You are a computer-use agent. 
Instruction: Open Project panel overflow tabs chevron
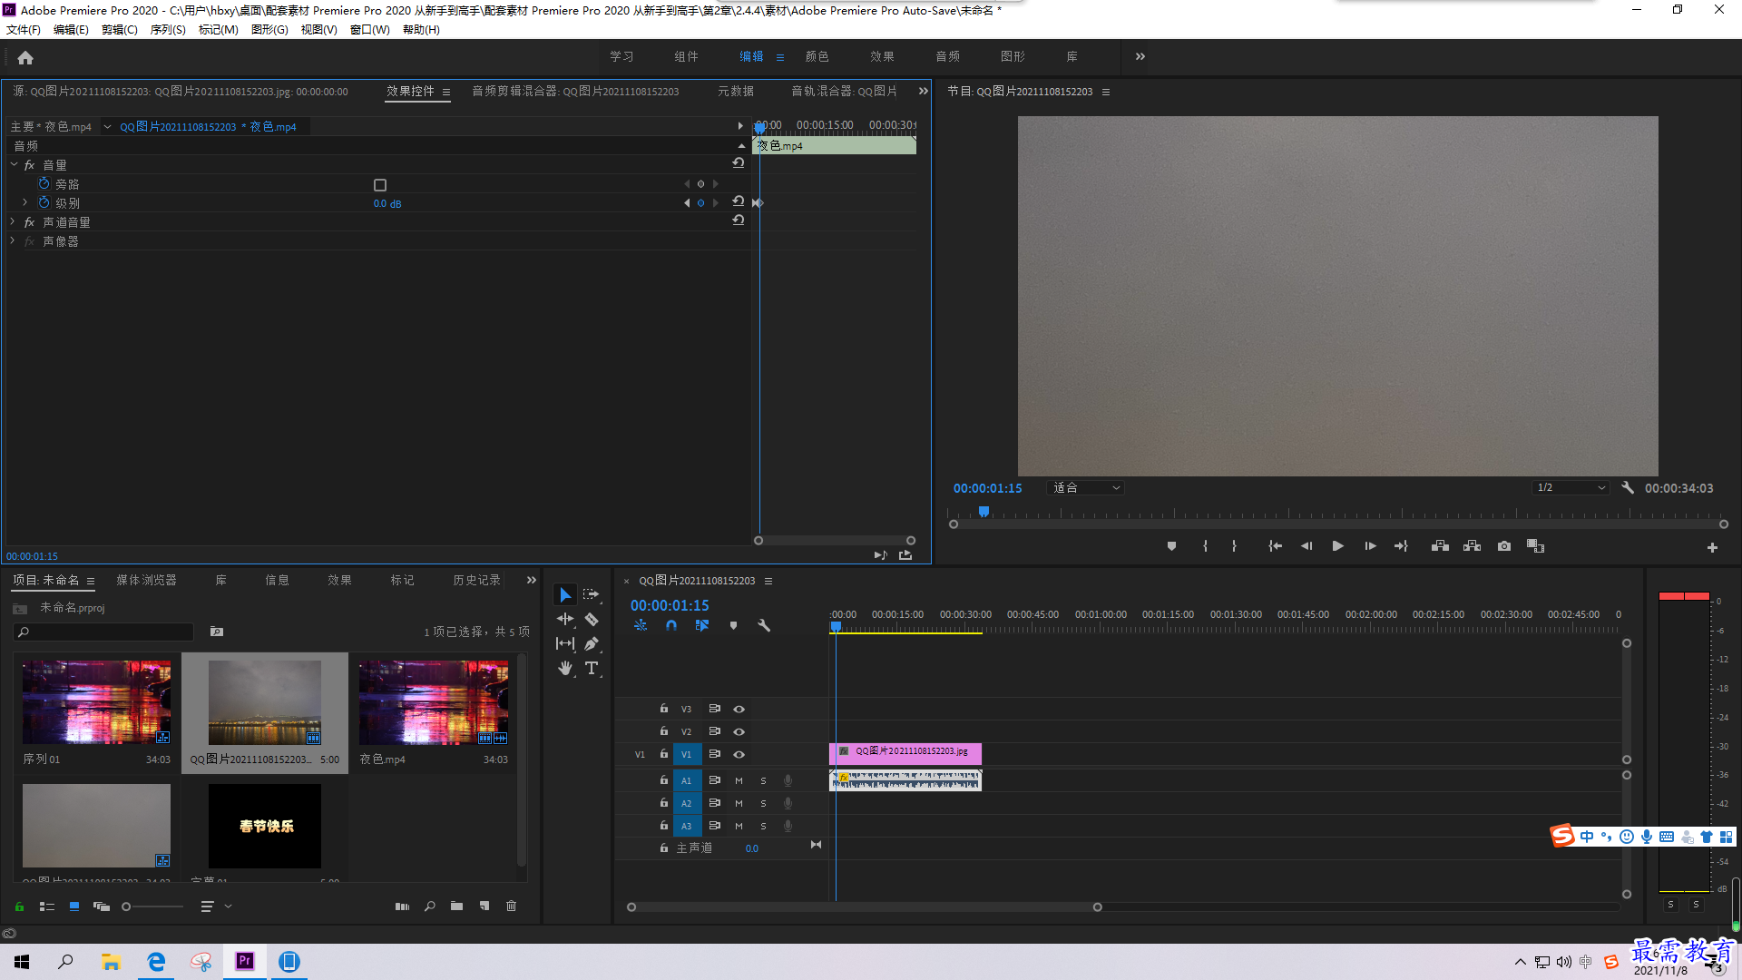532,580
